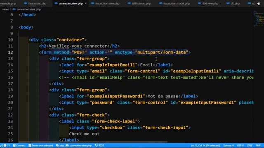
Task: Open the inscription.view.php tab
Action: tap(107, 3)
